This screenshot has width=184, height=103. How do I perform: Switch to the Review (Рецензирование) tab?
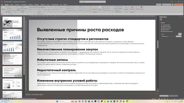55,5
